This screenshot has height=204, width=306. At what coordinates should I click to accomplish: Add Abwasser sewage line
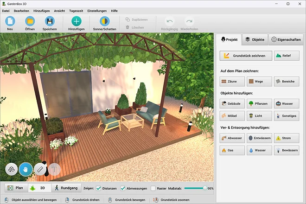tap(232, 138)
